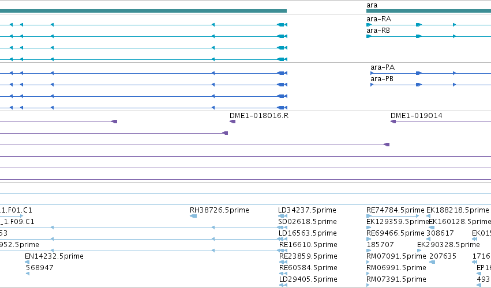Click the DME1-018O16.R feature label
The height and width of the screenshot is (288, 491).
point(259,116)
